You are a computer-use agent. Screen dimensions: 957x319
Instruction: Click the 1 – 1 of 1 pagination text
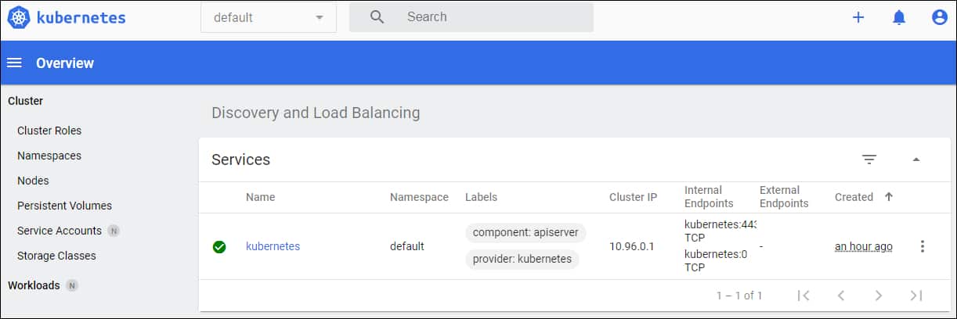[x=739, y=296]
